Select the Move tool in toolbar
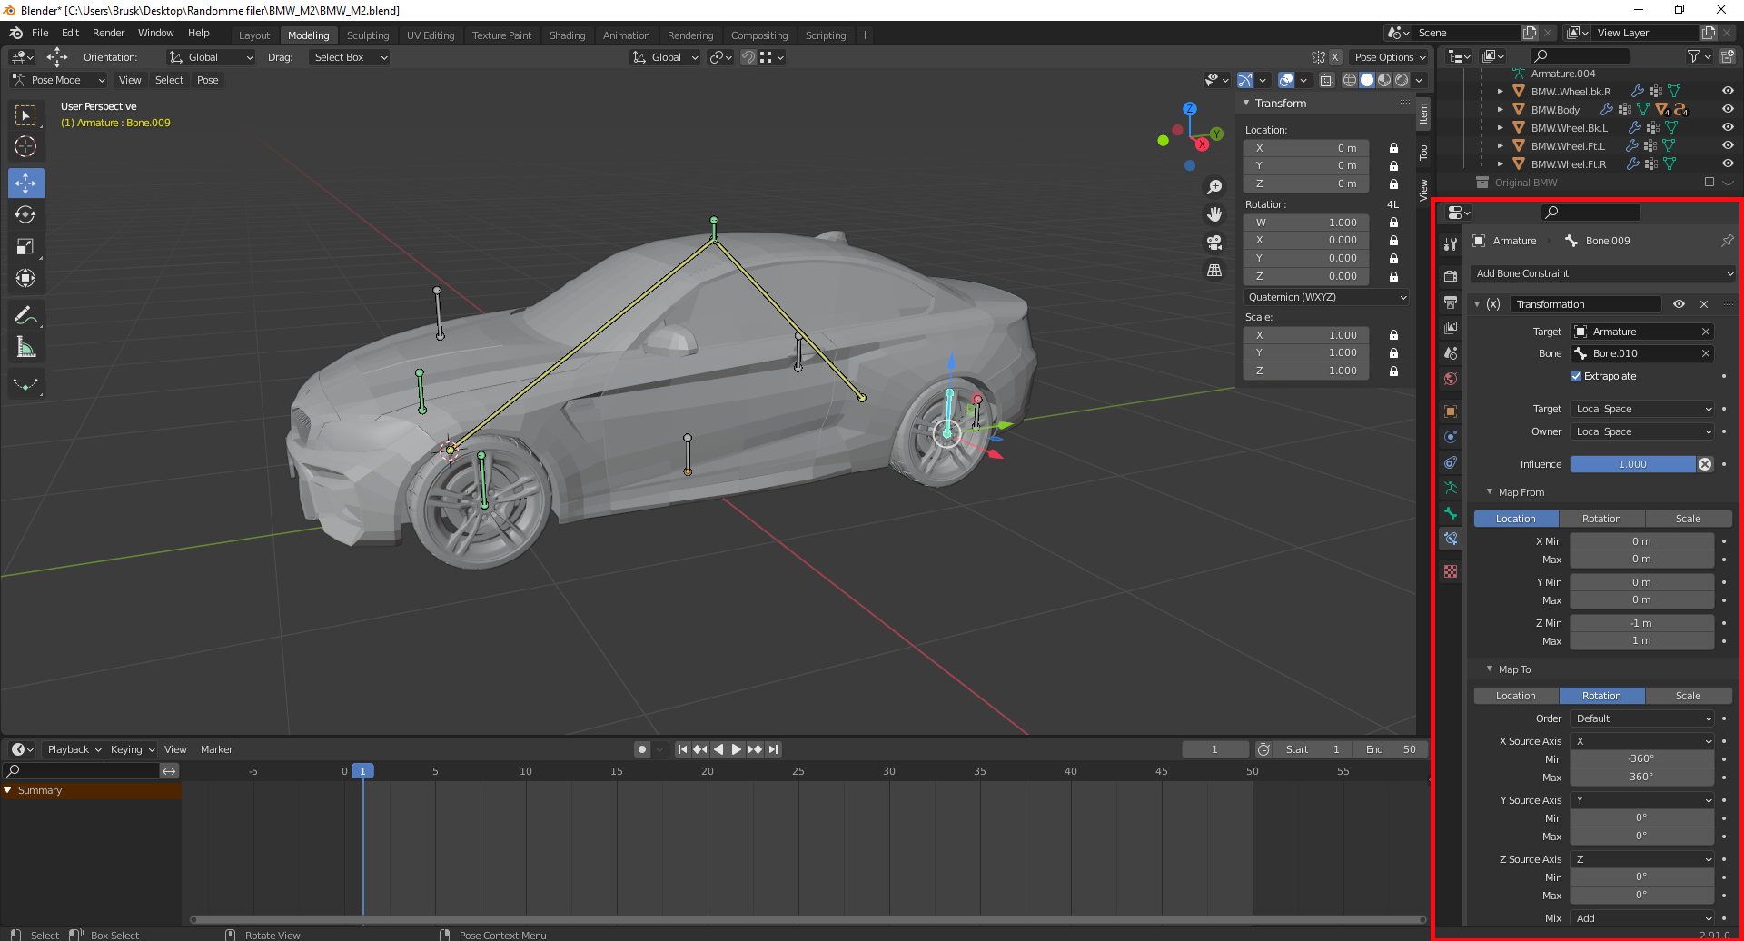This screenshot has width=1744, height=941. point(25,183)
